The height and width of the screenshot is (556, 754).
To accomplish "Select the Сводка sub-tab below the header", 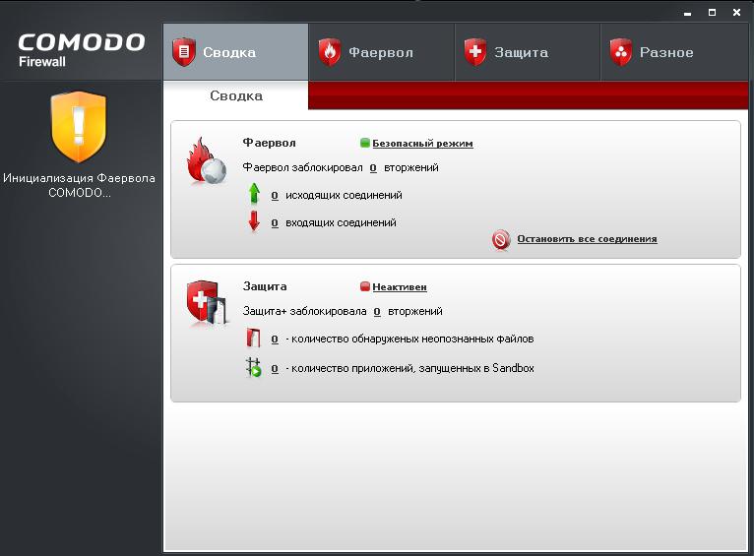I will pos(235,95).
